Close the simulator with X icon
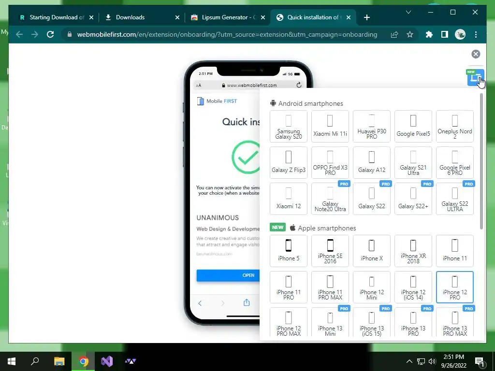The height and width of the screenshot is (371, 495). [476, 54]
